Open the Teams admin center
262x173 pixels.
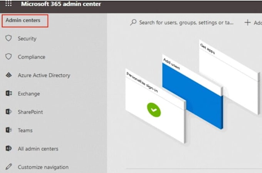click(25, 130)
